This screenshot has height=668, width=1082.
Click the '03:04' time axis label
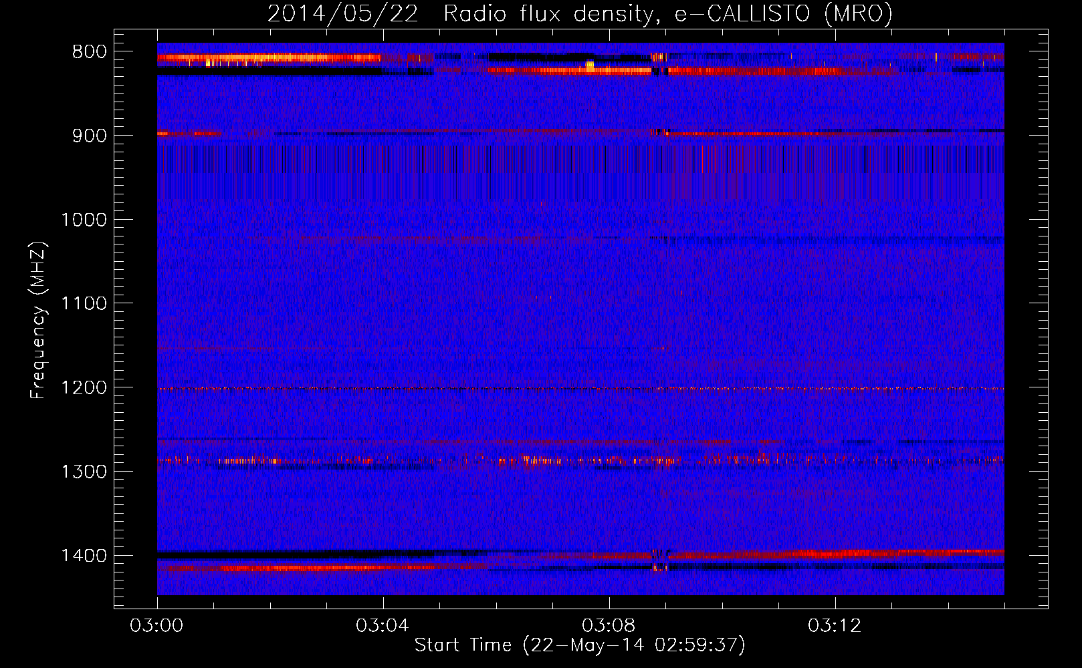[383, 626]
